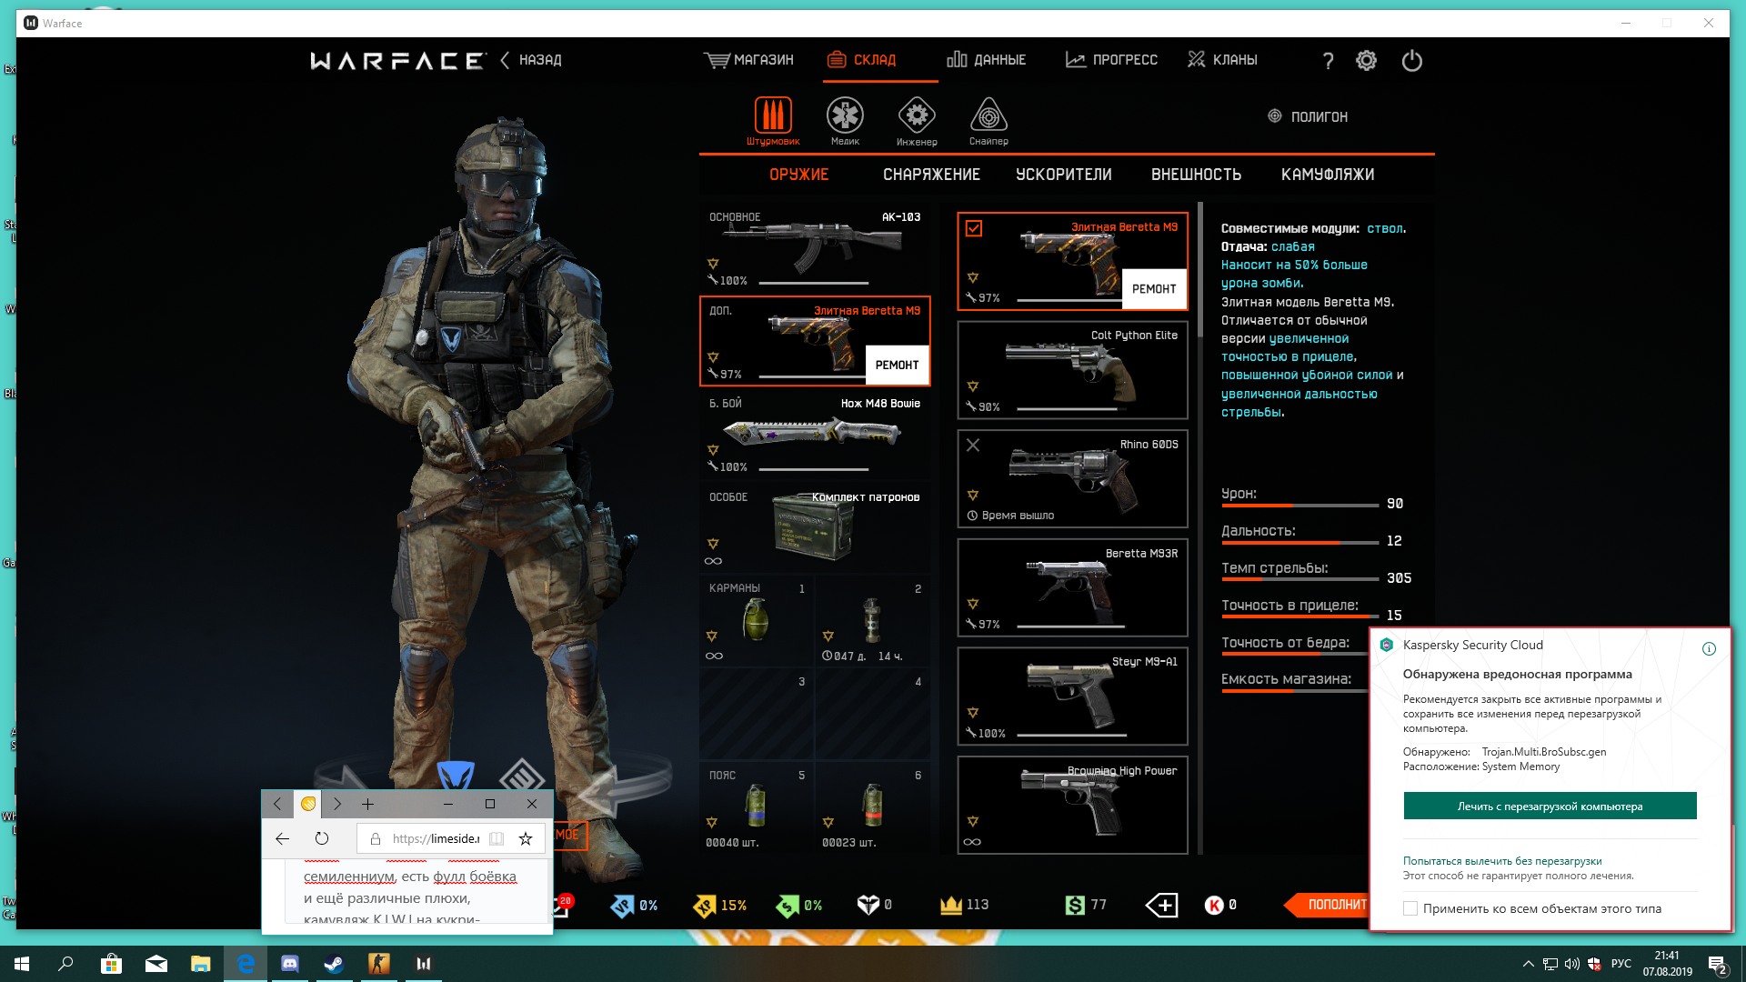Click refresh icon in Edge window
The width and height of the screenshot is (1746, 982).
pos(322,838)
